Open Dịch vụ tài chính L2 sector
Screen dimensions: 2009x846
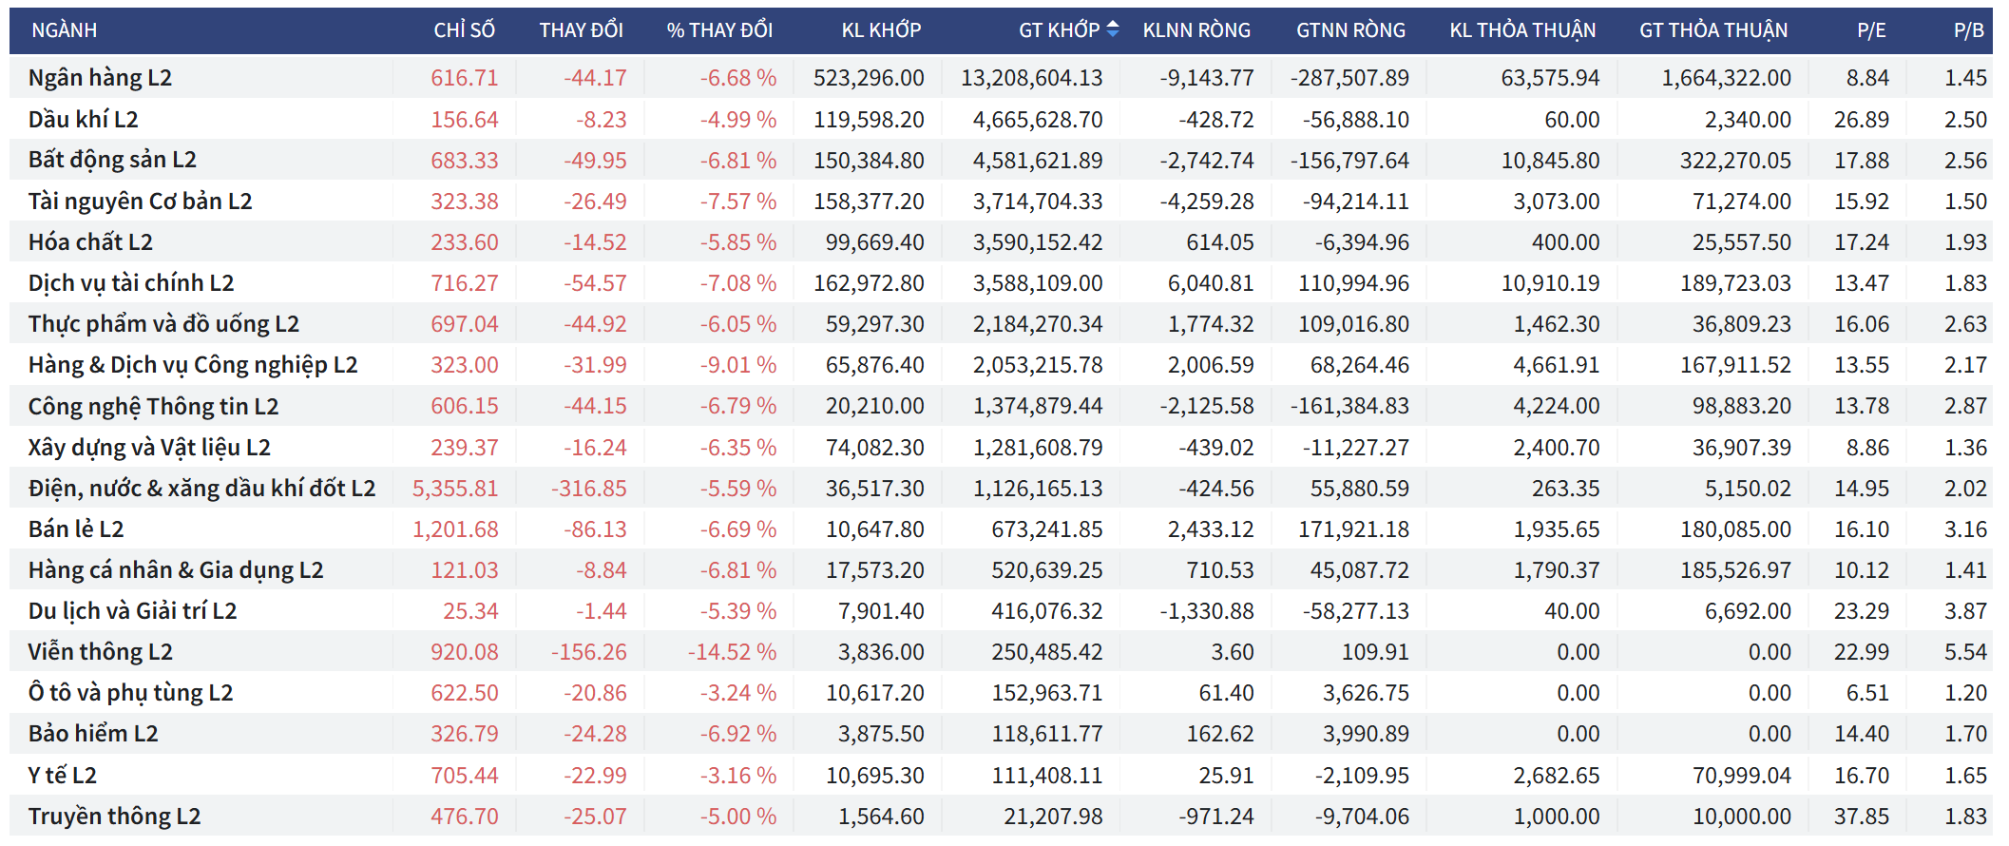(131, 283)
